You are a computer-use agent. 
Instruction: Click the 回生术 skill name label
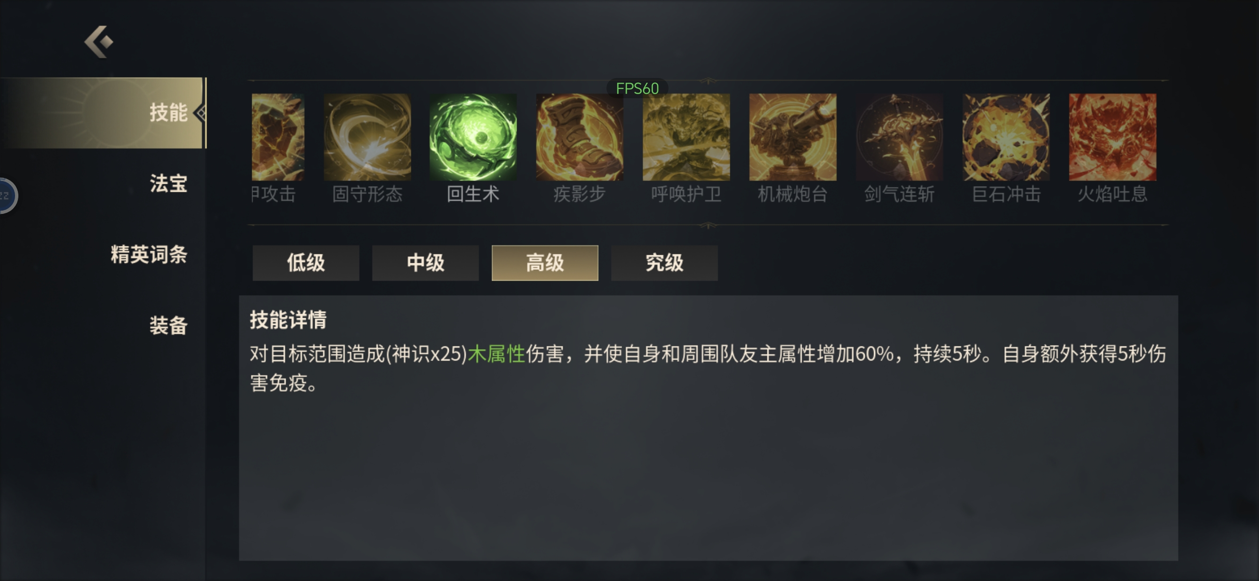click(473, 194)
